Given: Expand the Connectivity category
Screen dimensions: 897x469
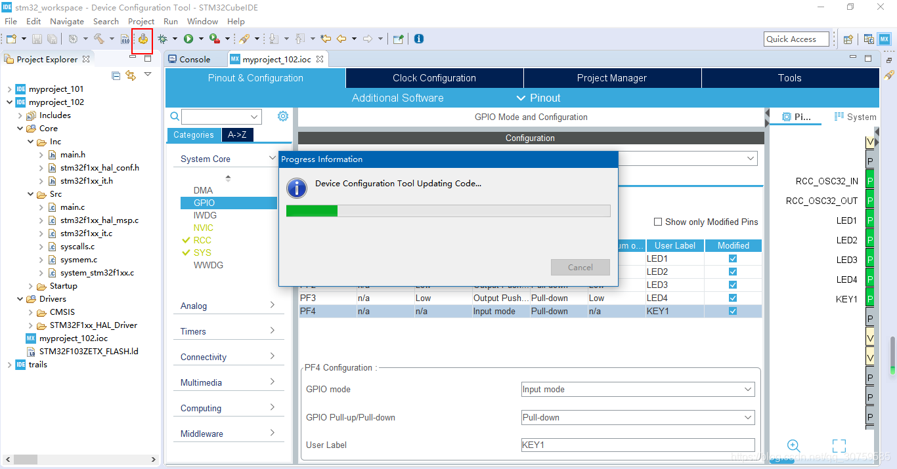Looking at the screenshot, I should click(x=273, y=356).
